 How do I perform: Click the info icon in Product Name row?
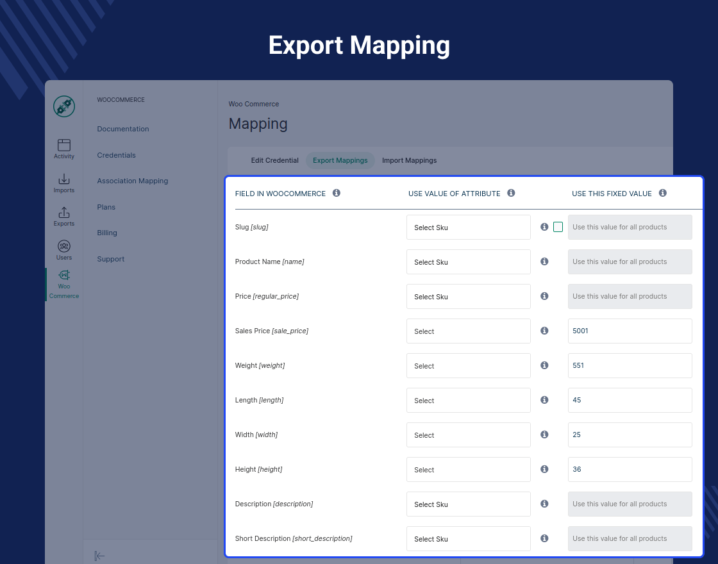(x=544, y=261)
